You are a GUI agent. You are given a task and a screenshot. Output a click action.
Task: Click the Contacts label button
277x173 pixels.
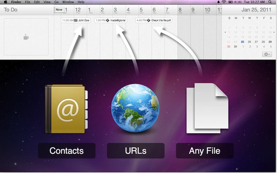66,151
